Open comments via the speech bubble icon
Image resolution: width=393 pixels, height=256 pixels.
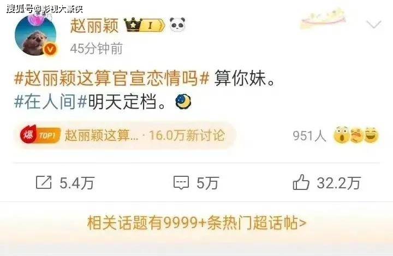pos(181,182)
